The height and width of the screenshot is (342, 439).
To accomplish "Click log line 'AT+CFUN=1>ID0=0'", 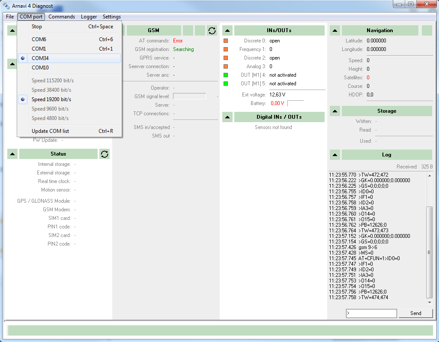I will [x=379, y=258].
